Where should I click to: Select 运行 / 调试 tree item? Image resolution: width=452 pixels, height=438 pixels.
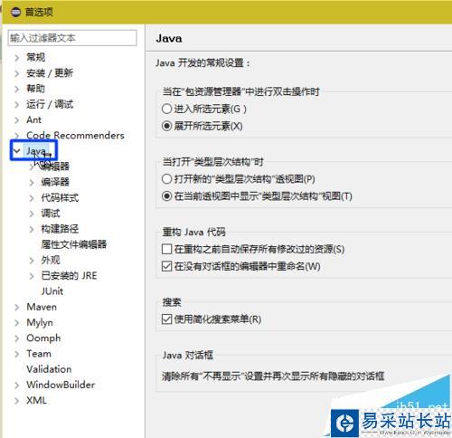point(50,104)
